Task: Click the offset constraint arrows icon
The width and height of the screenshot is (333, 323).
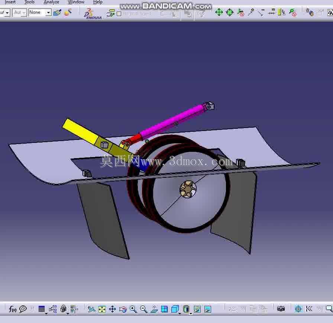Action: tap(271, 12)
